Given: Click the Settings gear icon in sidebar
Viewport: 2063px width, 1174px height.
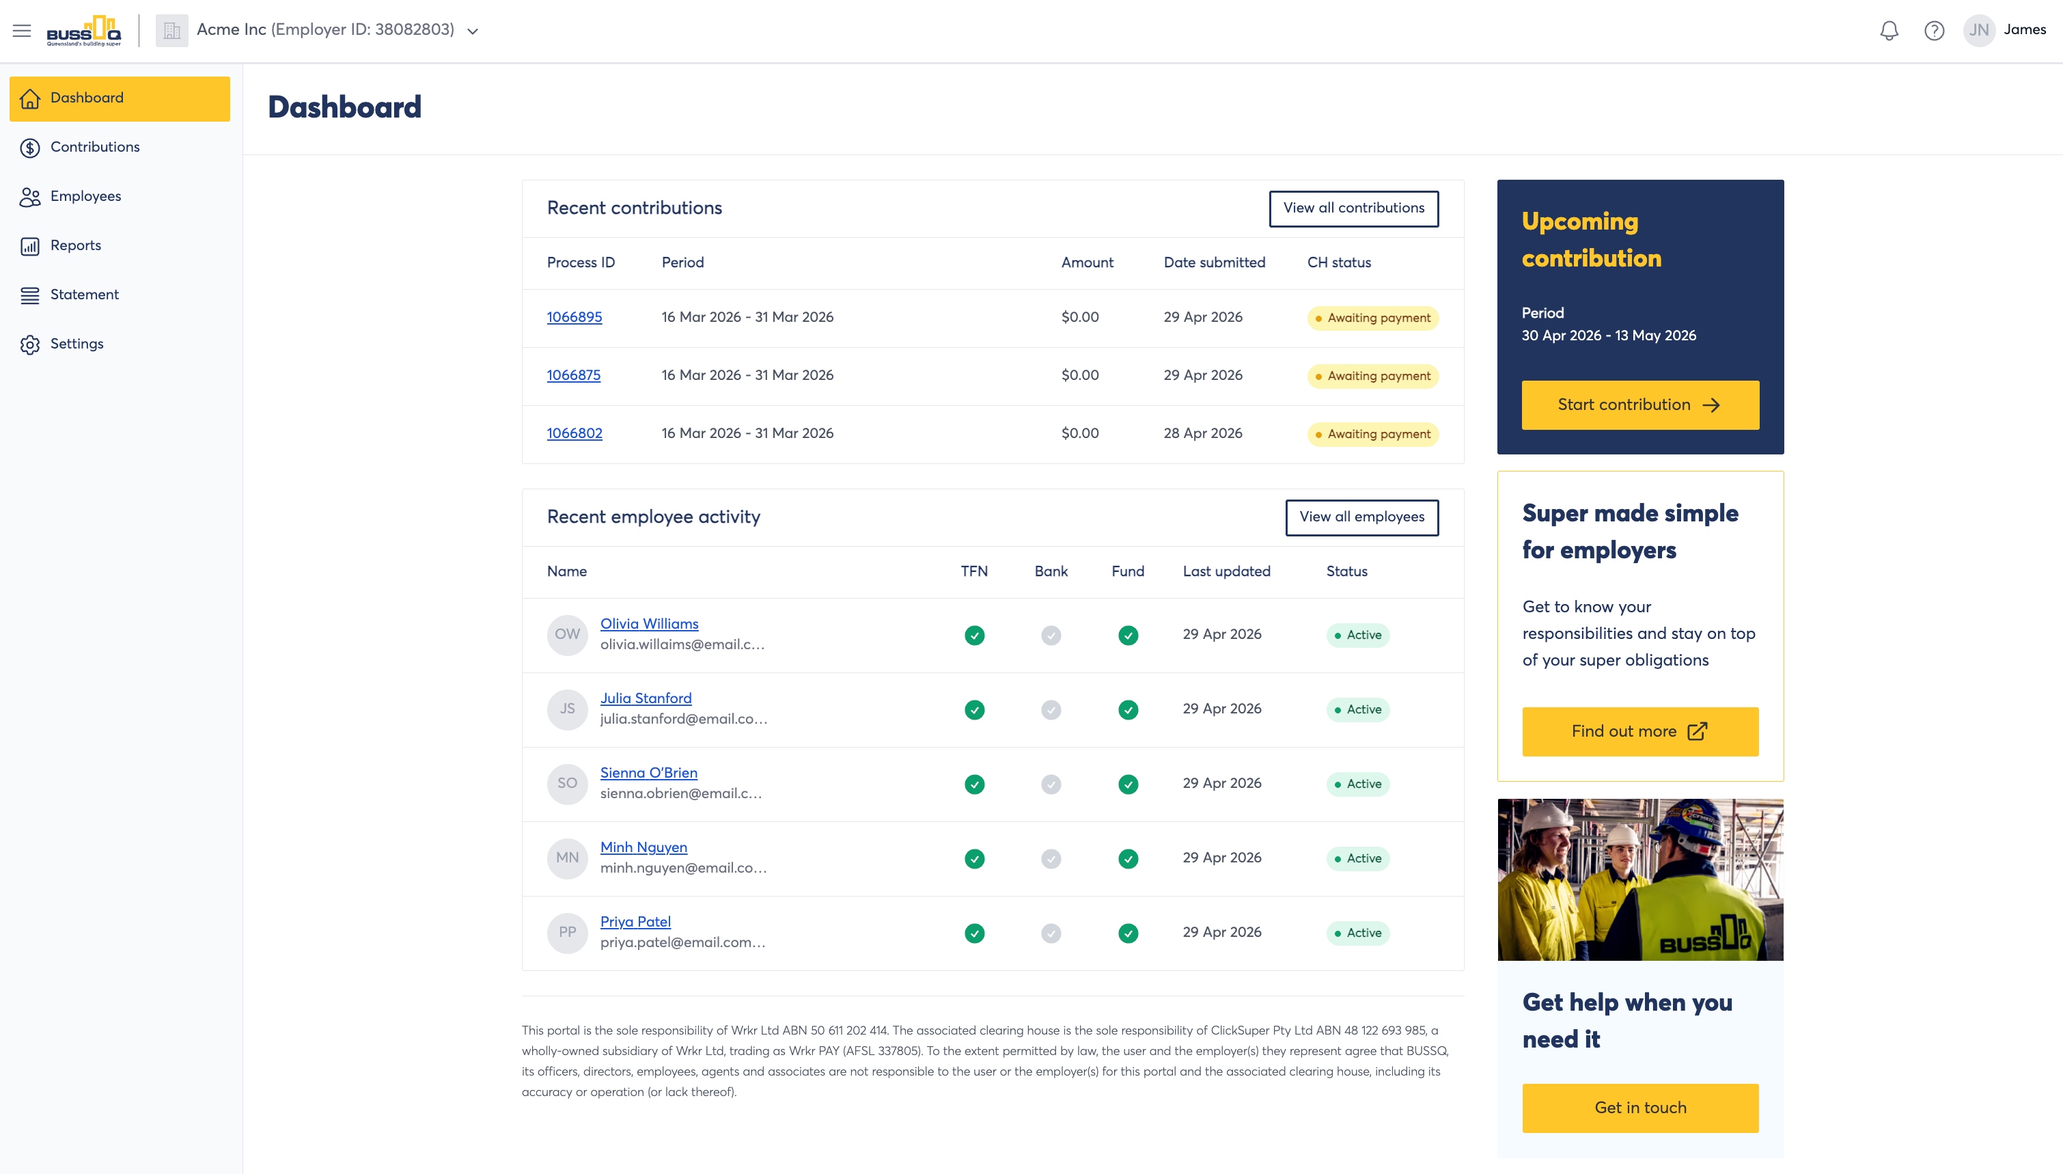Looking at the screenshot, I should click(30, 344).
